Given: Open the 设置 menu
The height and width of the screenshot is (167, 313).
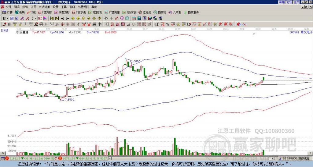Looking at the screenshot, I should coord(56,7).
